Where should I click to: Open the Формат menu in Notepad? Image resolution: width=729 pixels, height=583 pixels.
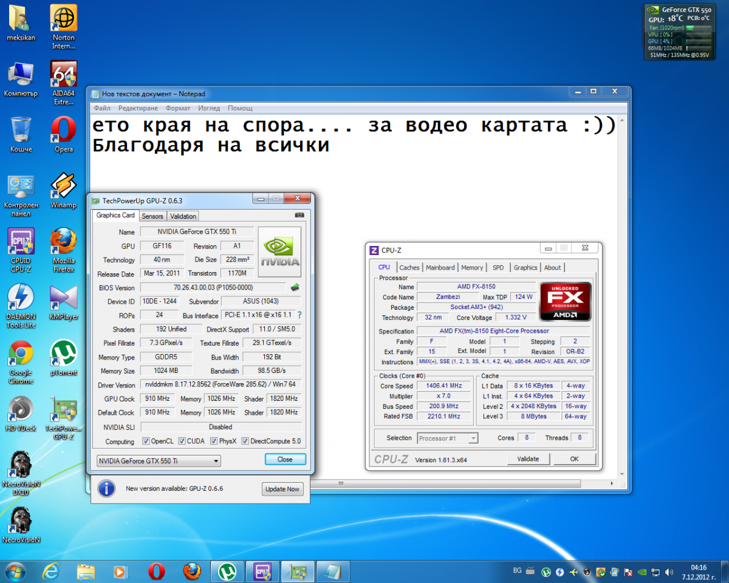(178, 108)
